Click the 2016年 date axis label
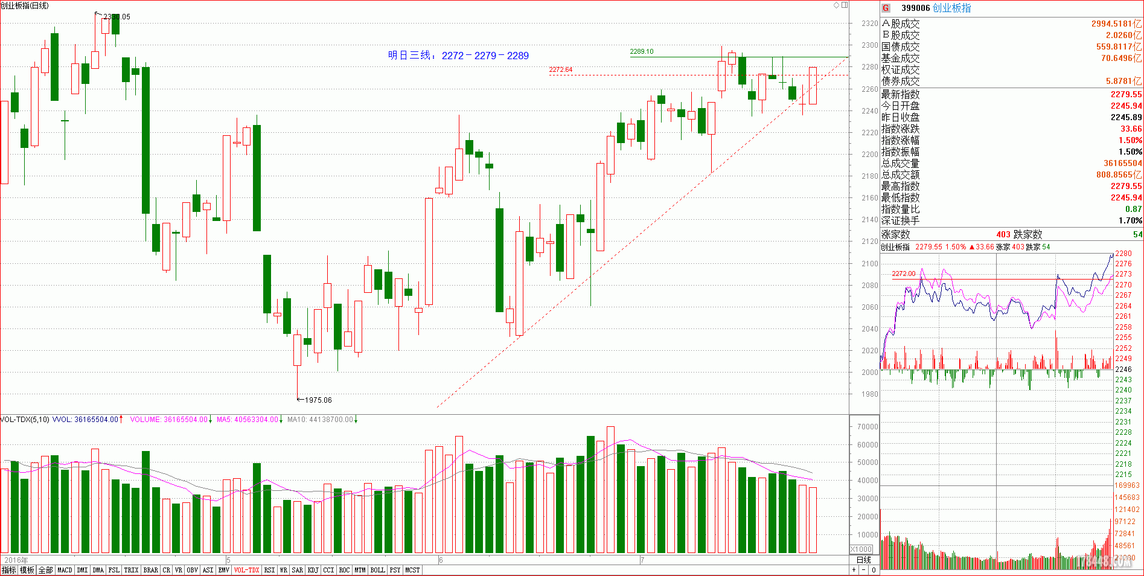Screen dimensions: 1144x576 coord(16,560)
